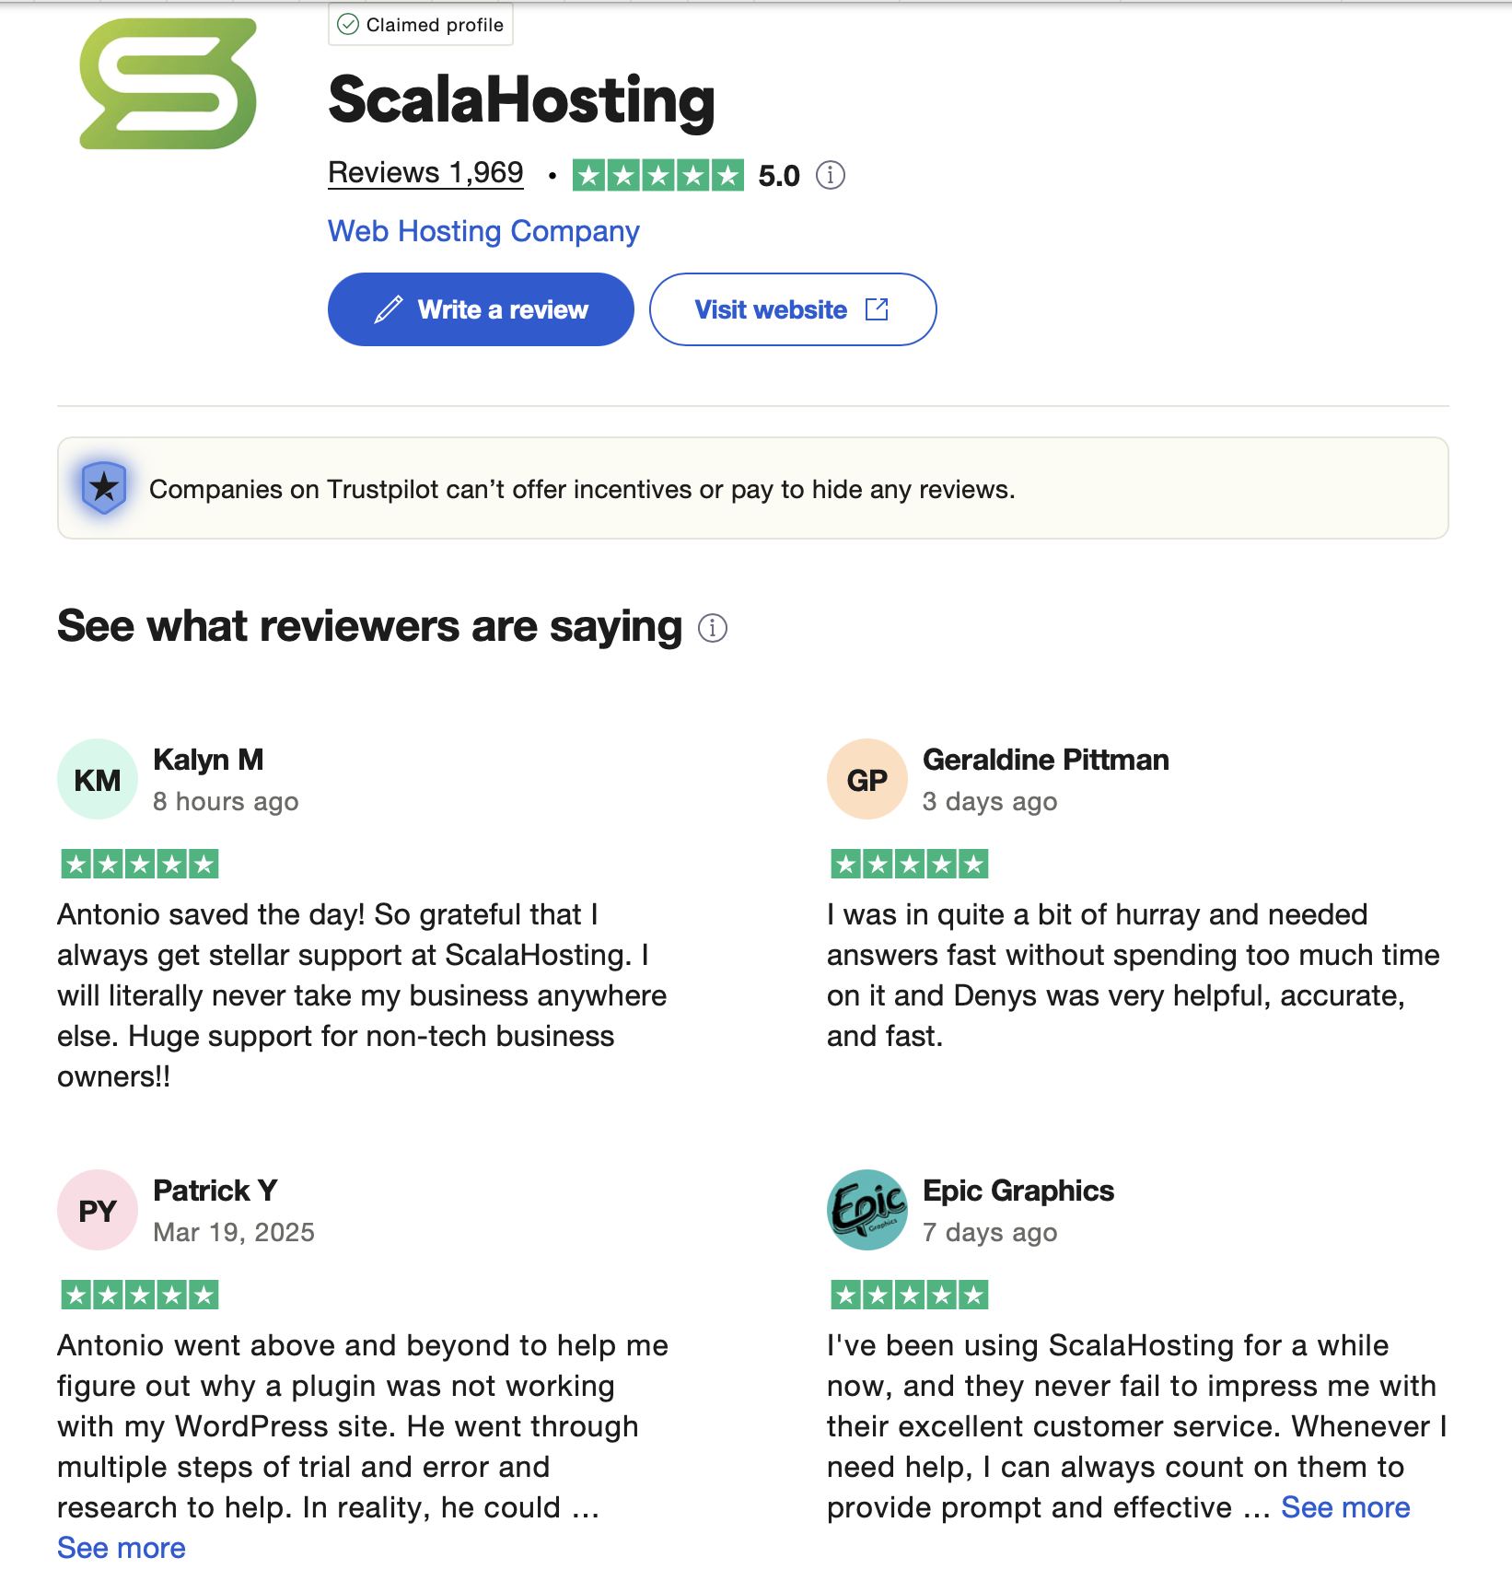
Task: Open Patrick Y's PY avatar
Action: pyautogui.click(x=98, y=1210)
